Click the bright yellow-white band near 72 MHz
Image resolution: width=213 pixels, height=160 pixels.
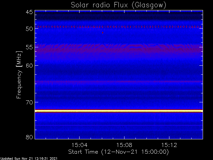119,111
